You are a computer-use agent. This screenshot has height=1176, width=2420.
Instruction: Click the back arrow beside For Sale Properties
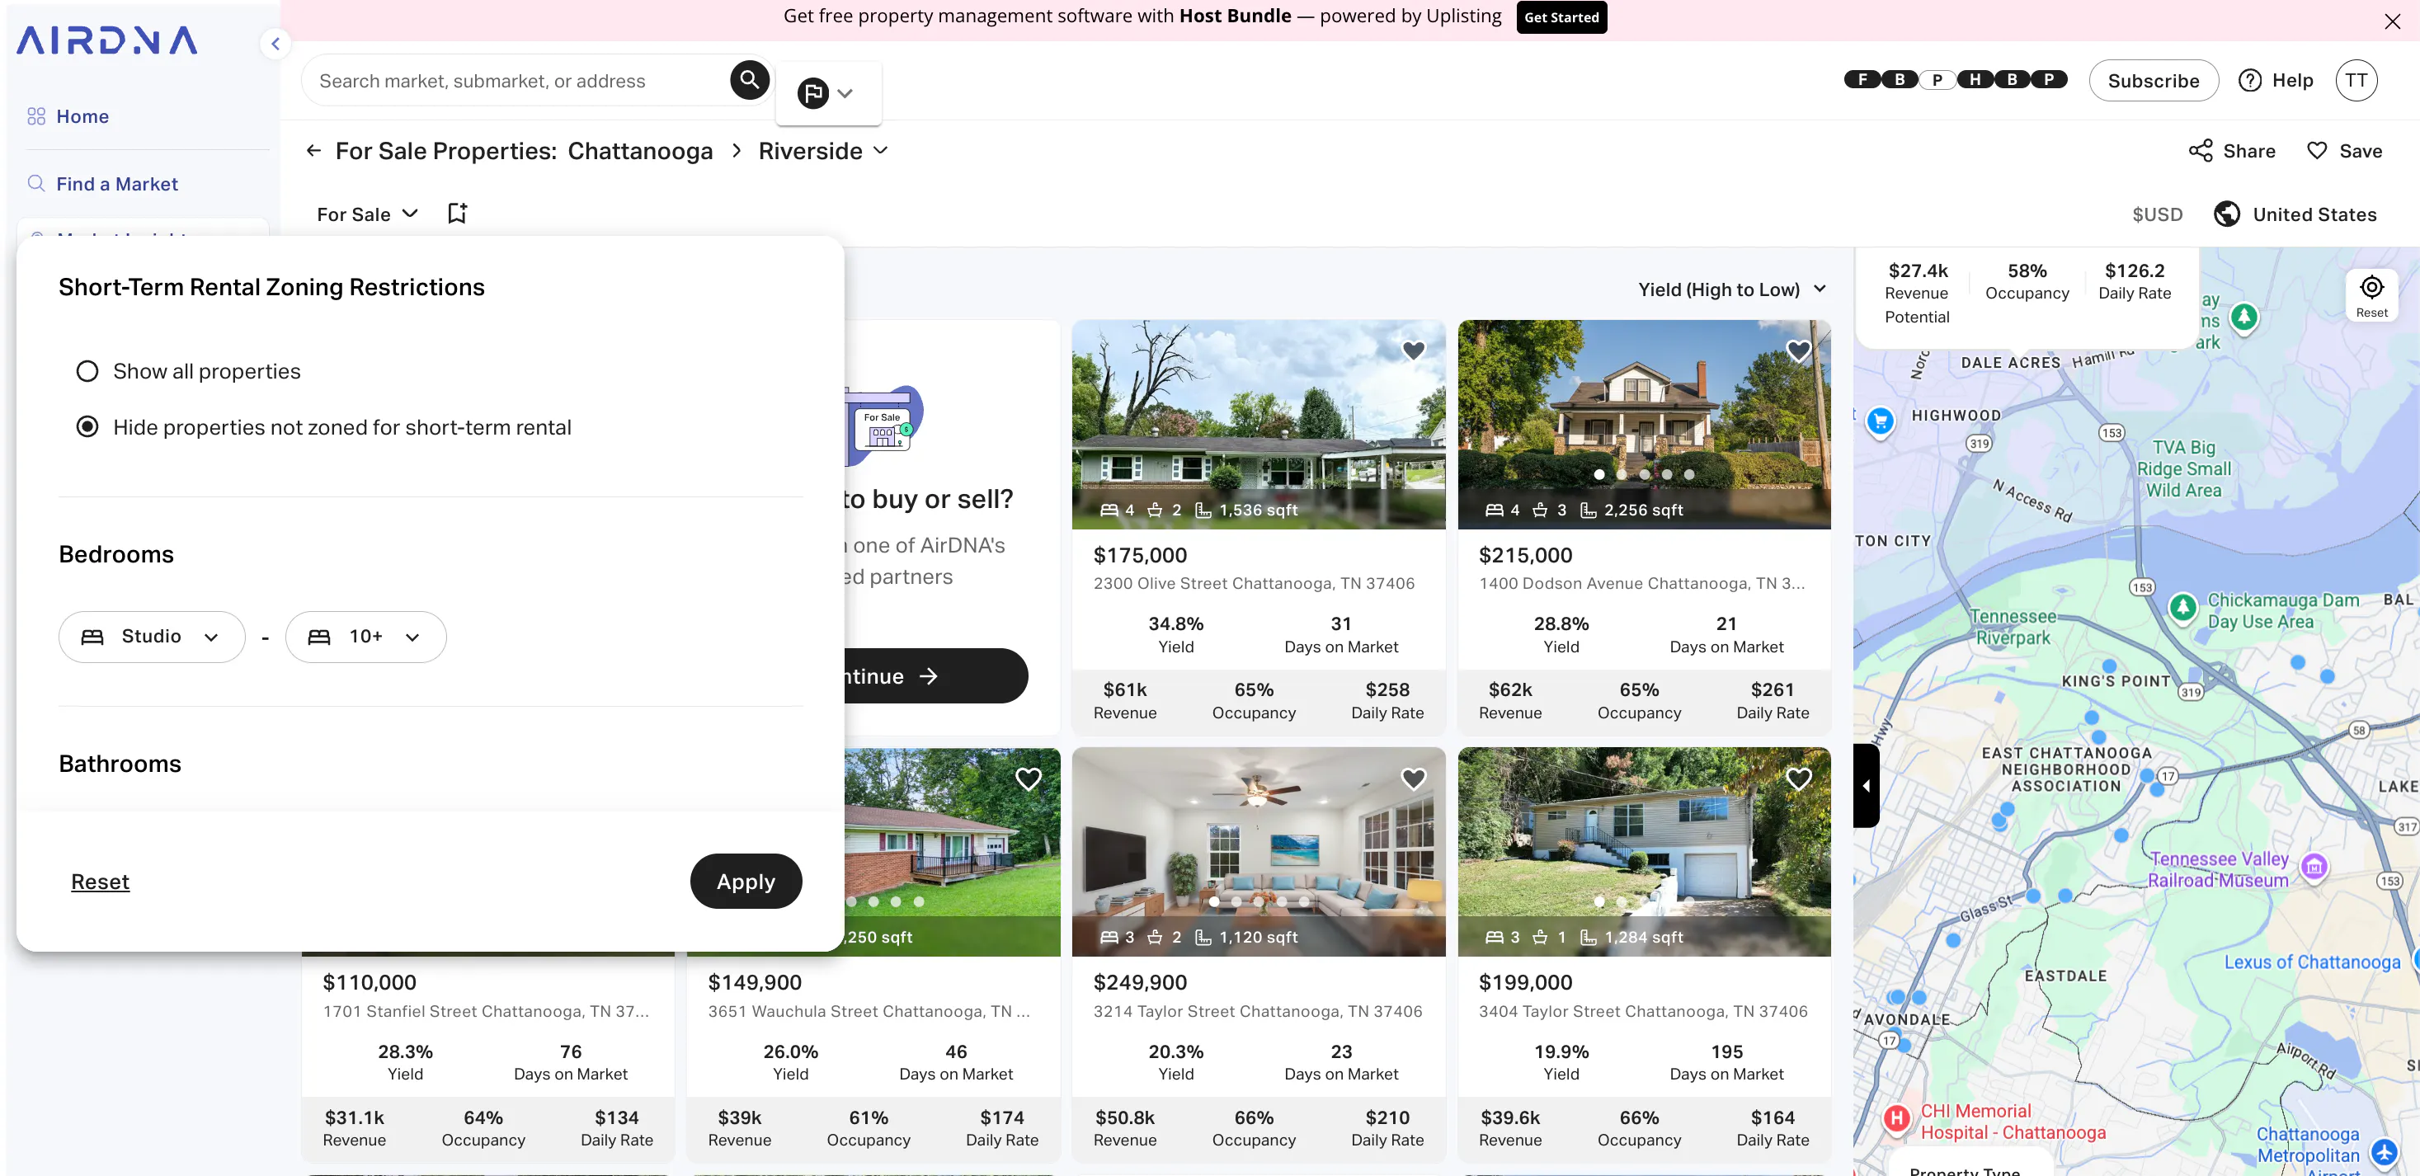[x=313, y=150]
